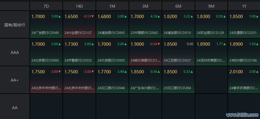Open 24北京中关村银行 cell in 14D column
This screenshot has width=260, height=119.
(x=79, y=80)
